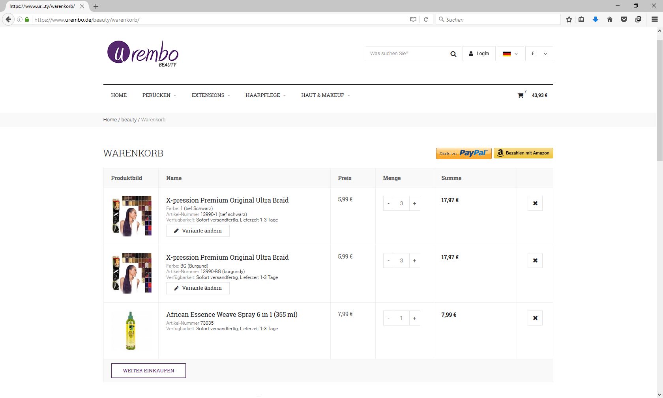
Task: Click the Pocket icon in the toolbar
Action: 624,19
